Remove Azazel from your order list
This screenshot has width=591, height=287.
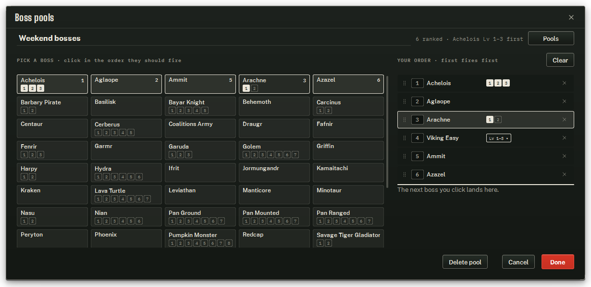(565, 175)
